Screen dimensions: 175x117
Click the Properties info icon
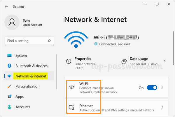pos(69,61)
